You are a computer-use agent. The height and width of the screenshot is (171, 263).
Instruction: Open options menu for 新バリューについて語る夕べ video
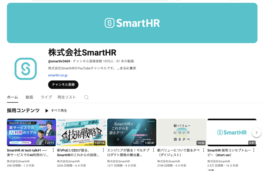click(x=204, y=150)
